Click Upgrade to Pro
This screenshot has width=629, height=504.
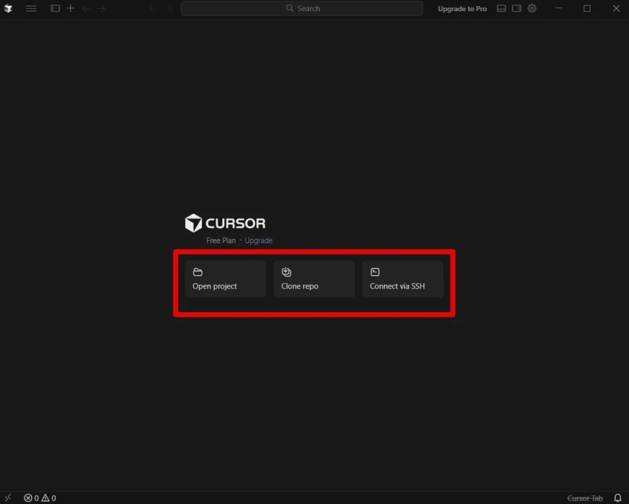pyautogui.click(x=462, y=9)
